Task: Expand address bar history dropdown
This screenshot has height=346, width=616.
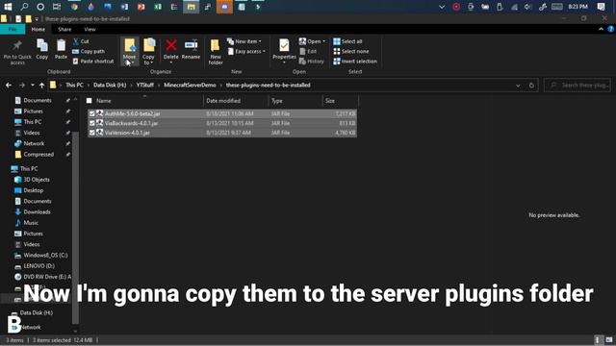Action: coord(518,86)
